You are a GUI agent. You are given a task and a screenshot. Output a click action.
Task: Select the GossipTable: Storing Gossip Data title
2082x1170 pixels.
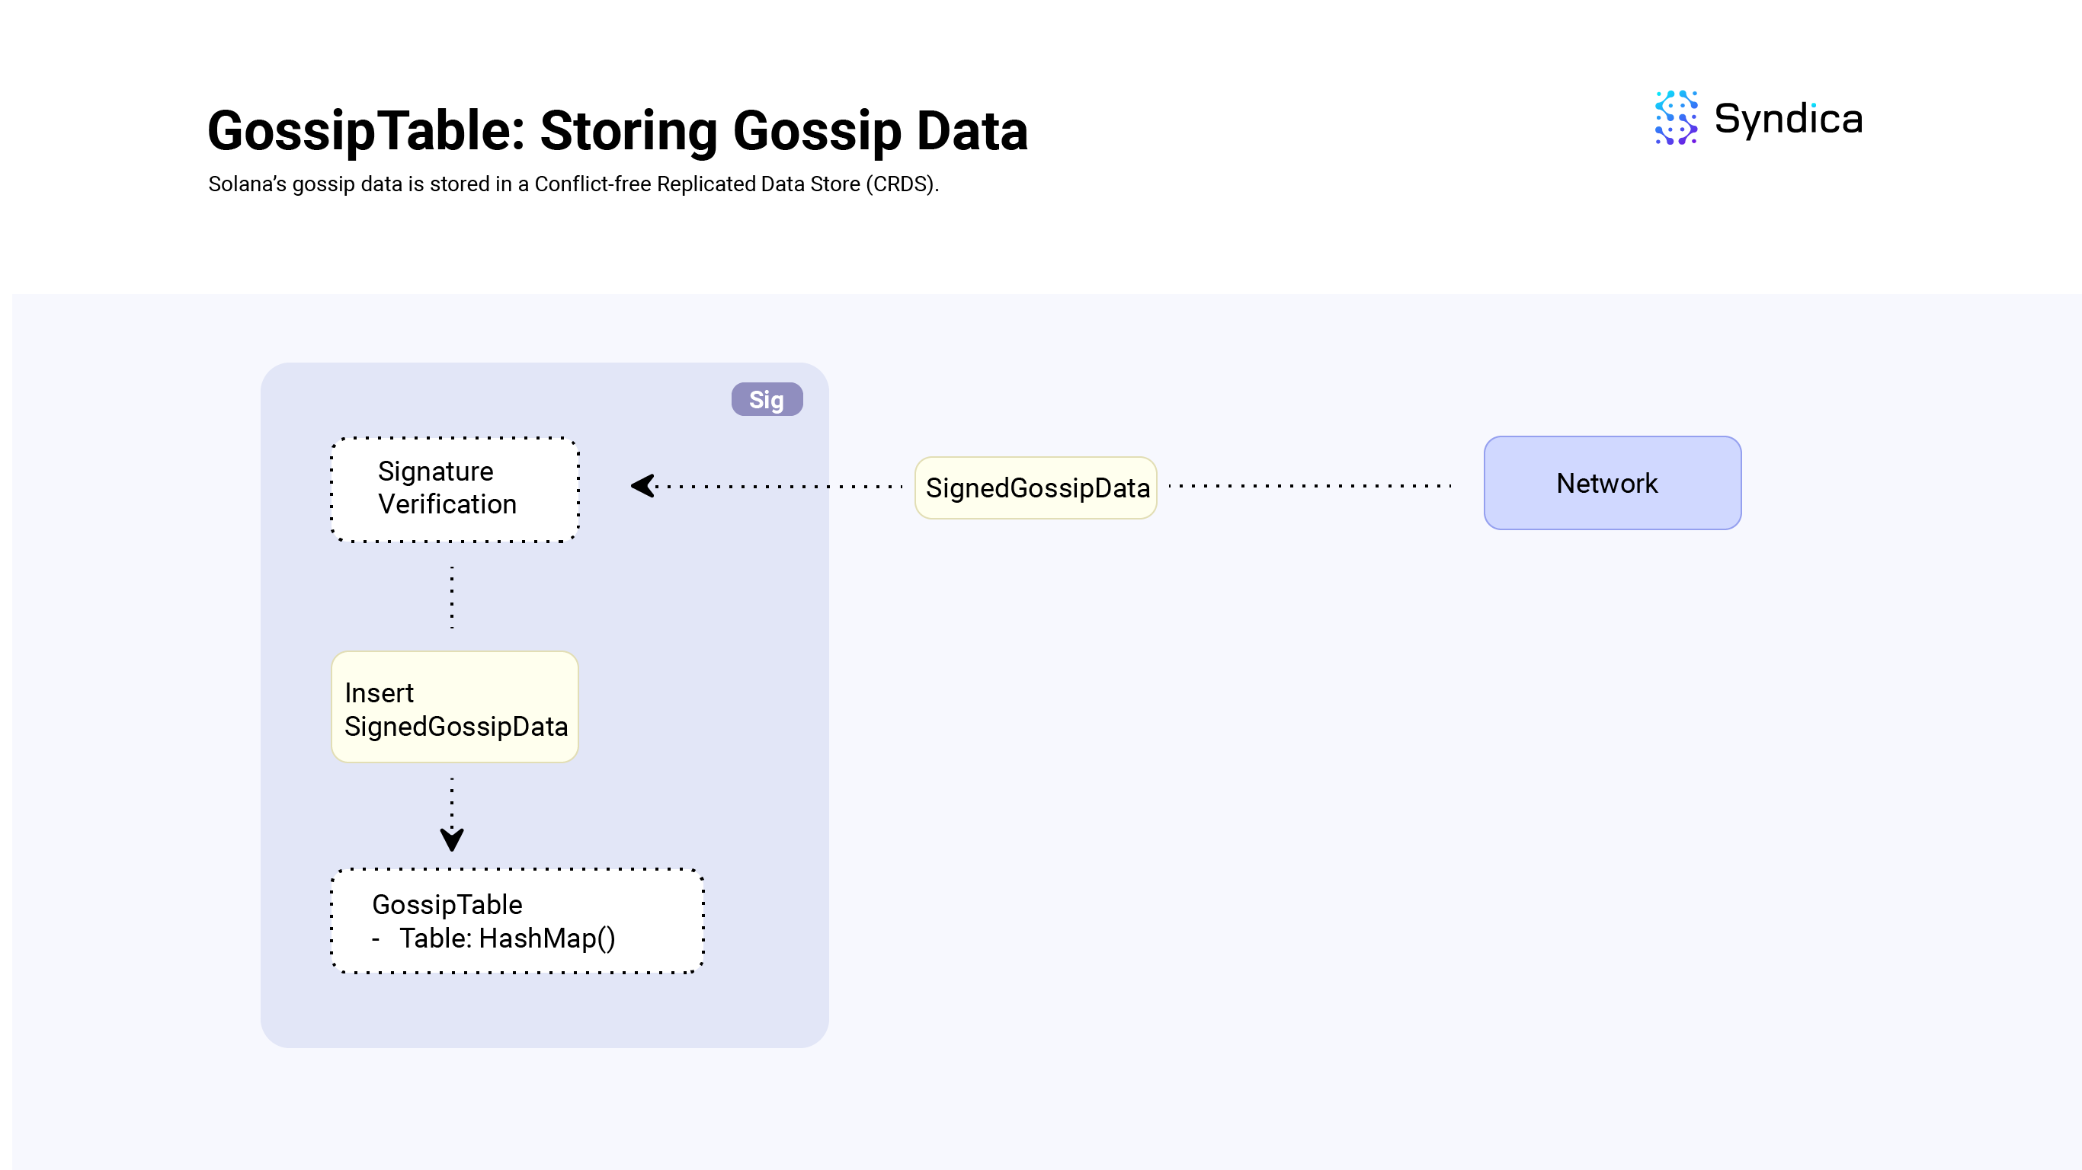point(618,131)
